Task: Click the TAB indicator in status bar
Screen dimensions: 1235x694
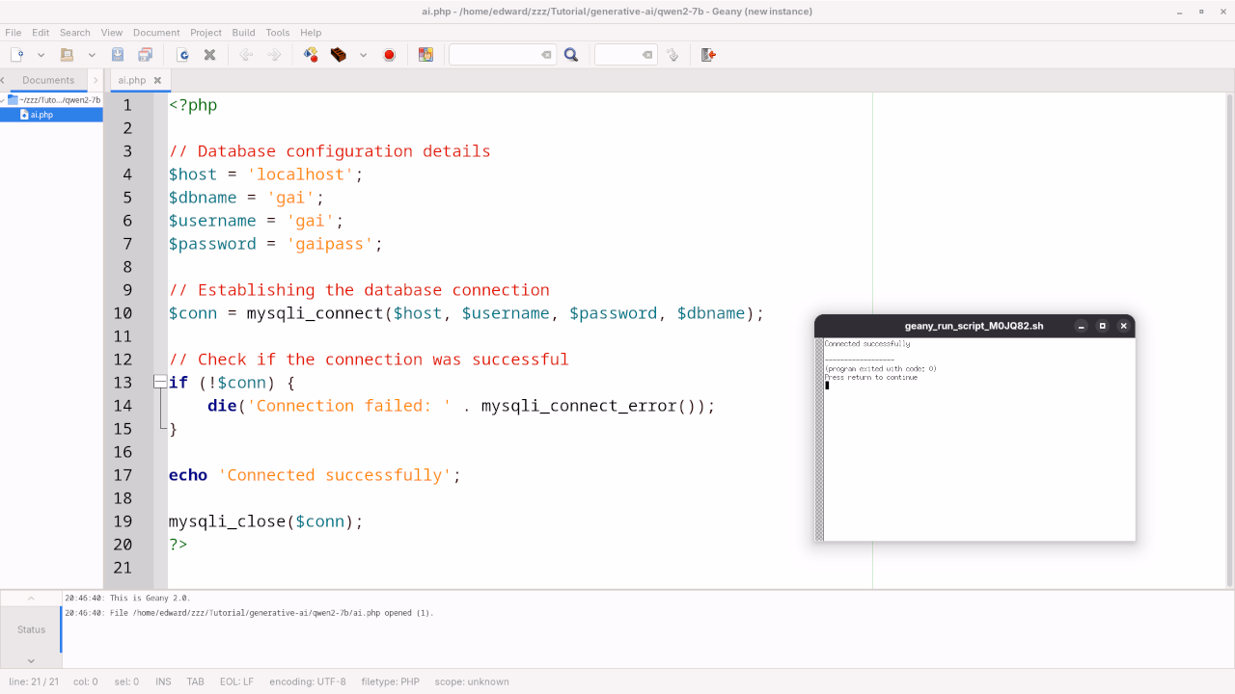Action: (x=195, y=681)
